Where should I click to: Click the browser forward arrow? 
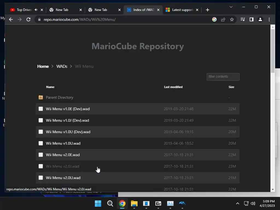[20, 19]
